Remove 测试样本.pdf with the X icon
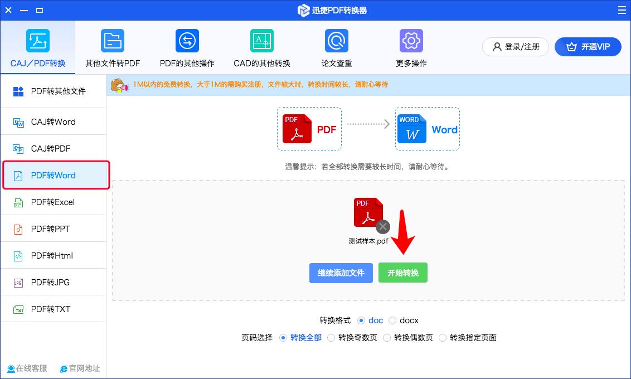The image size is (631, 379). (382, 226)
